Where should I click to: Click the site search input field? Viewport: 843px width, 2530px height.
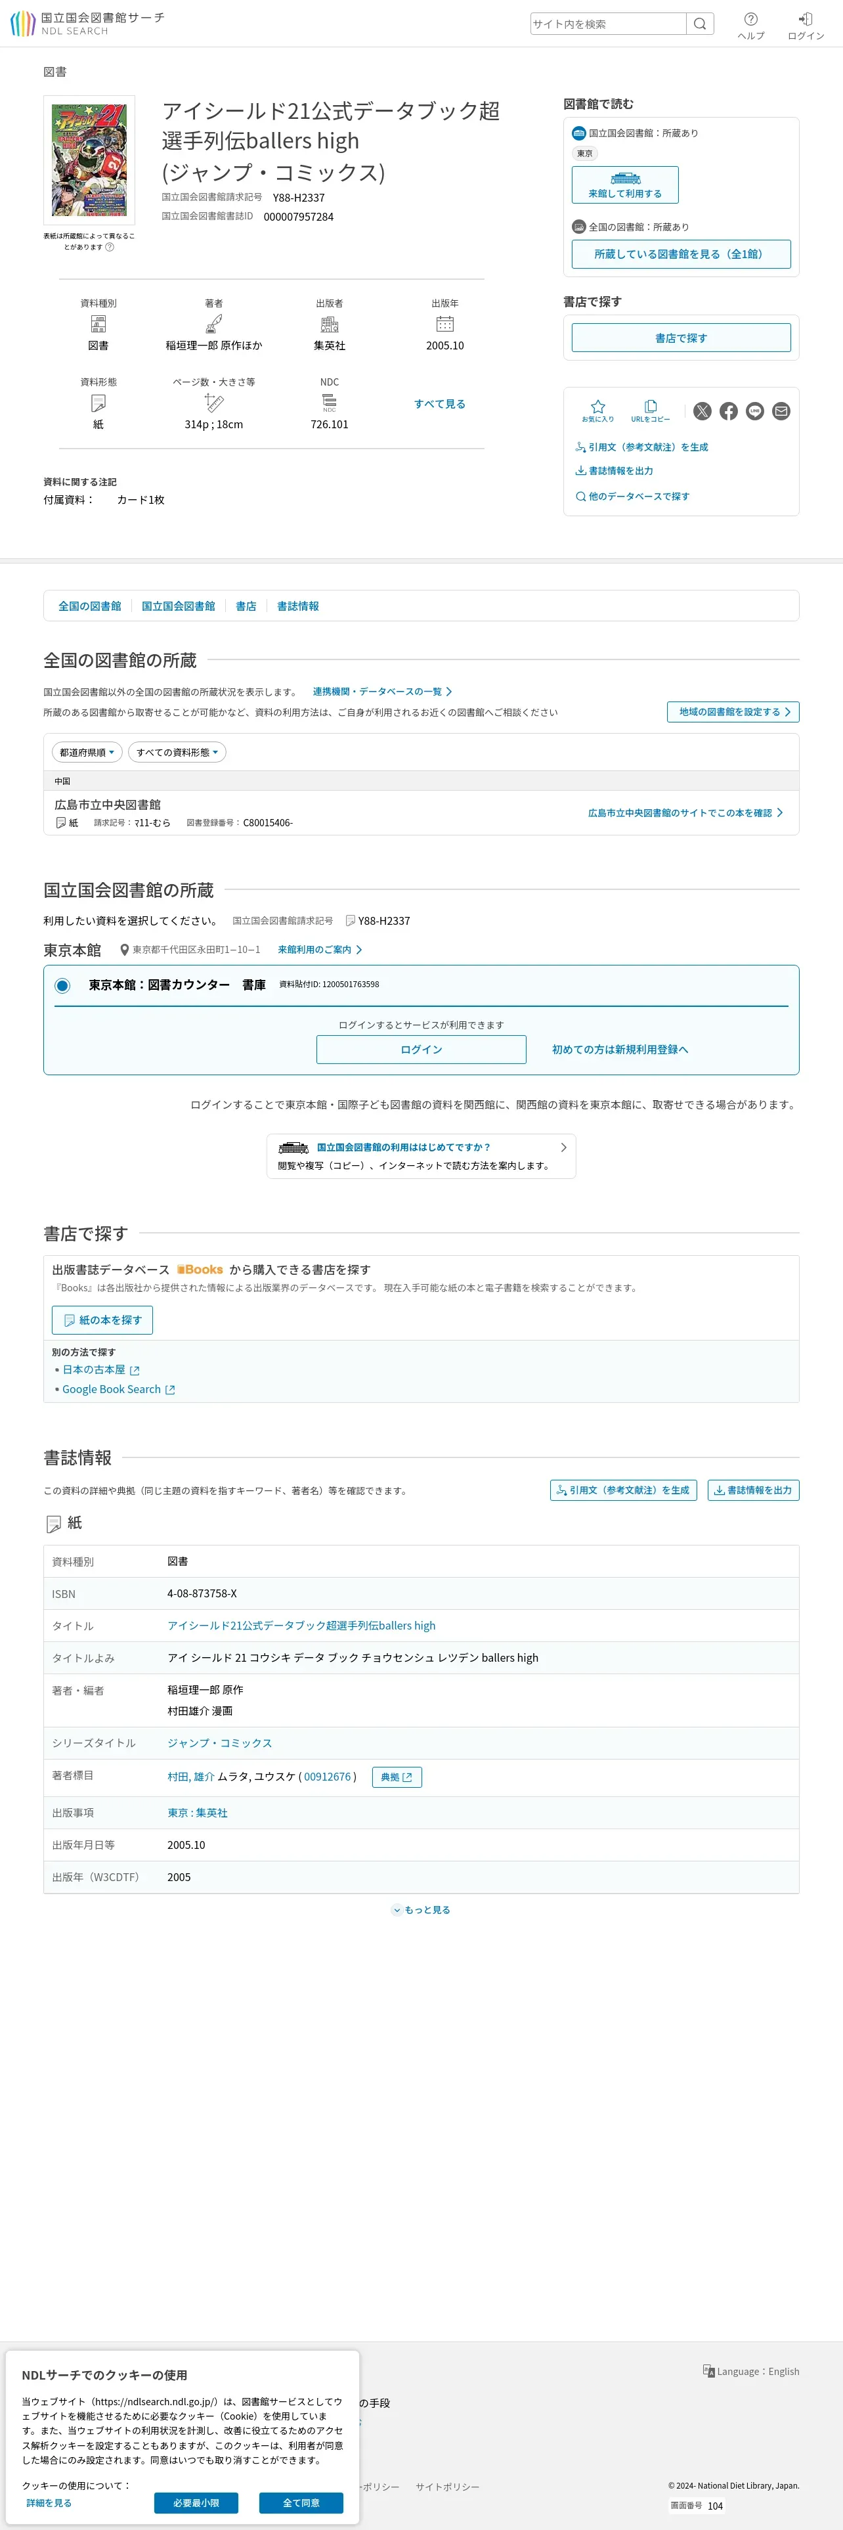[607, 24]
